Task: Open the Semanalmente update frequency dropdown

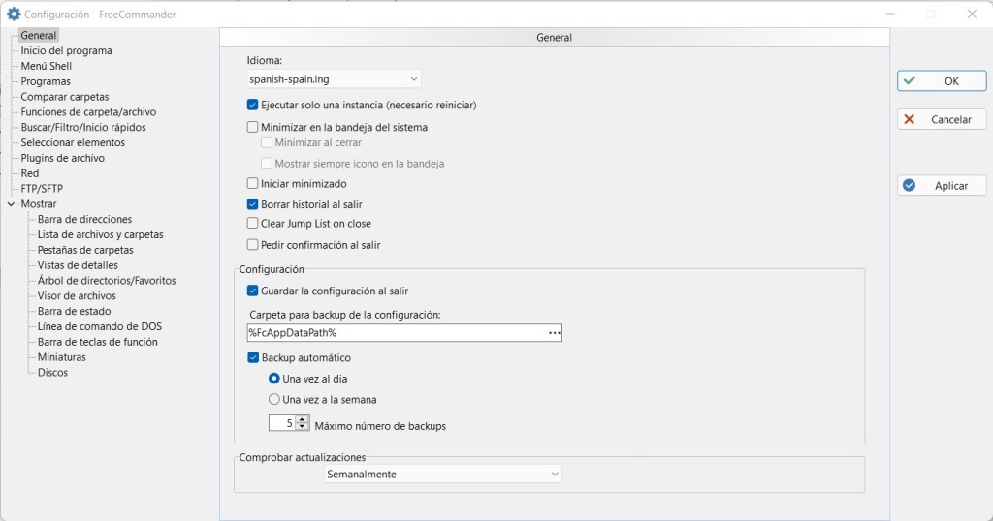Action: [x=442, y=475]
